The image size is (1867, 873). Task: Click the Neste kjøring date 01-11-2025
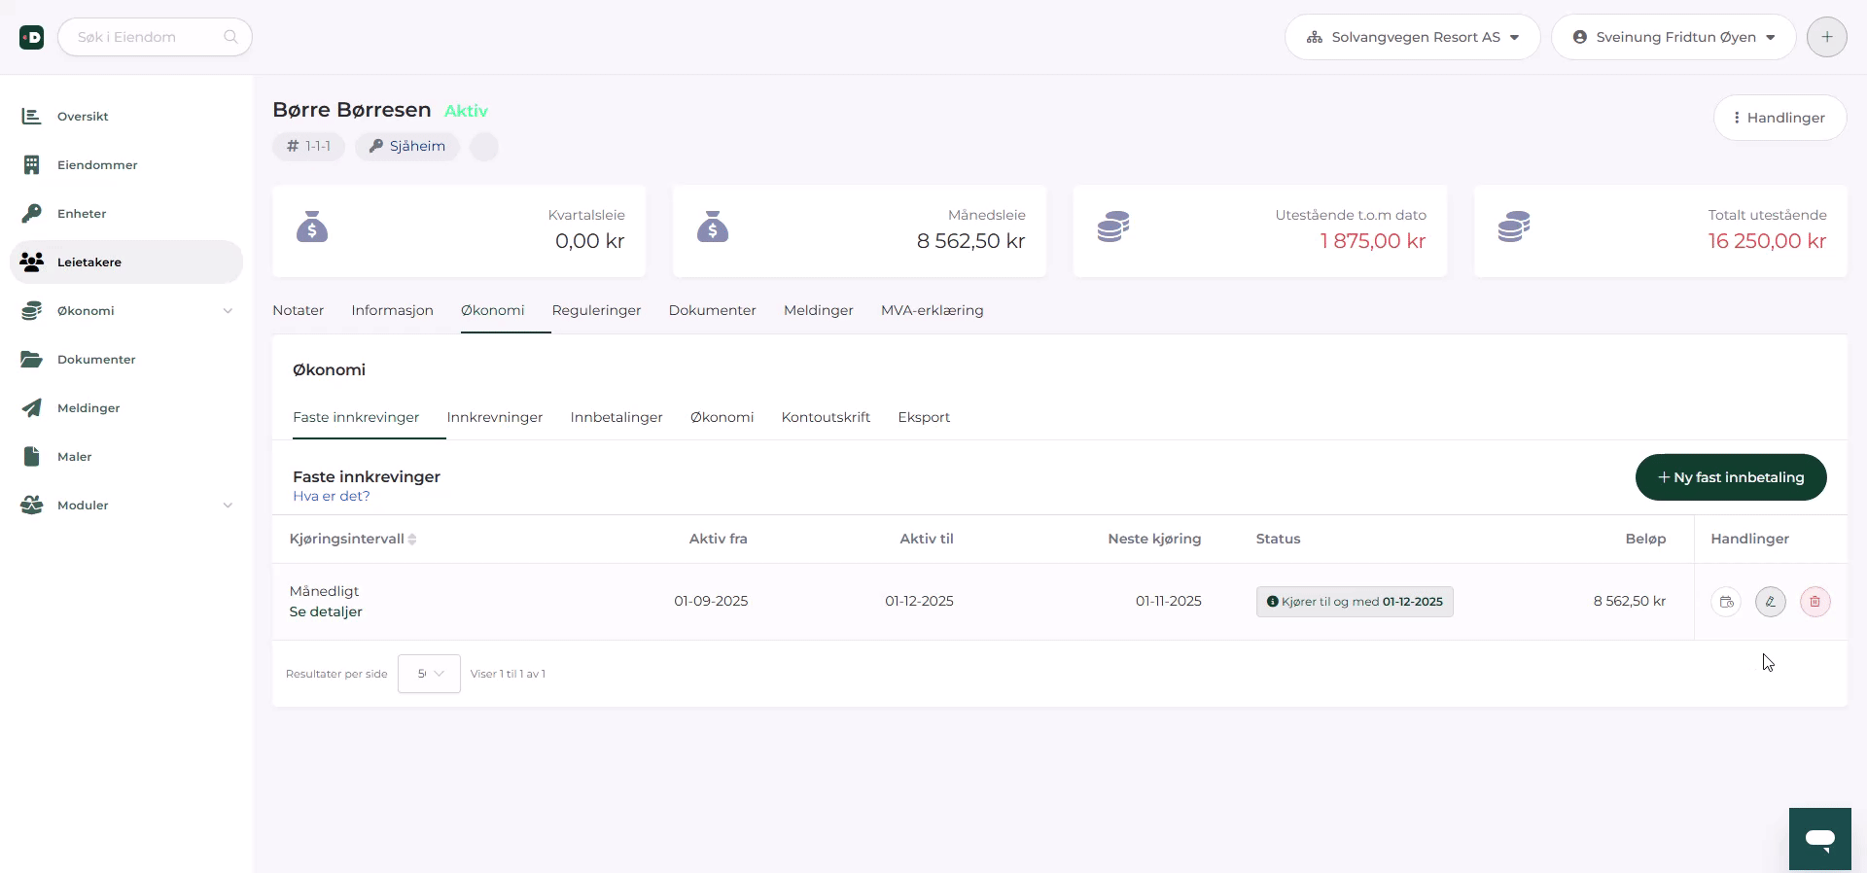(1169, 602)
